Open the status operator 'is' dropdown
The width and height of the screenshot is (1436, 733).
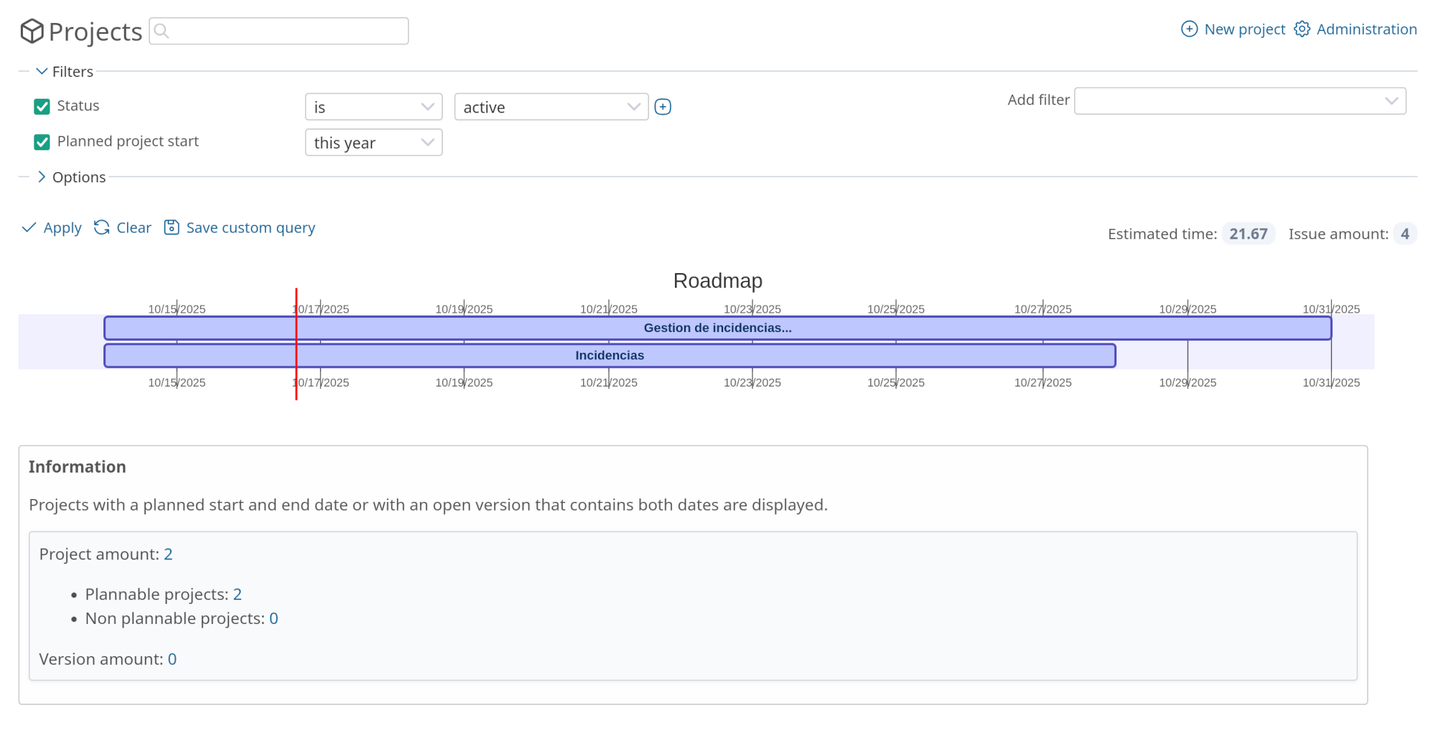(373, 107)
